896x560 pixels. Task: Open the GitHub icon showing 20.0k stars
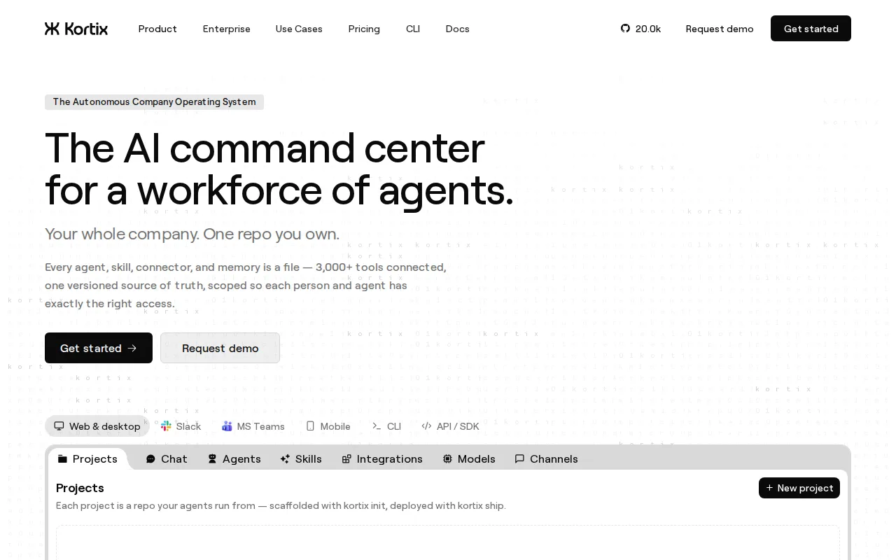(625, 29)
